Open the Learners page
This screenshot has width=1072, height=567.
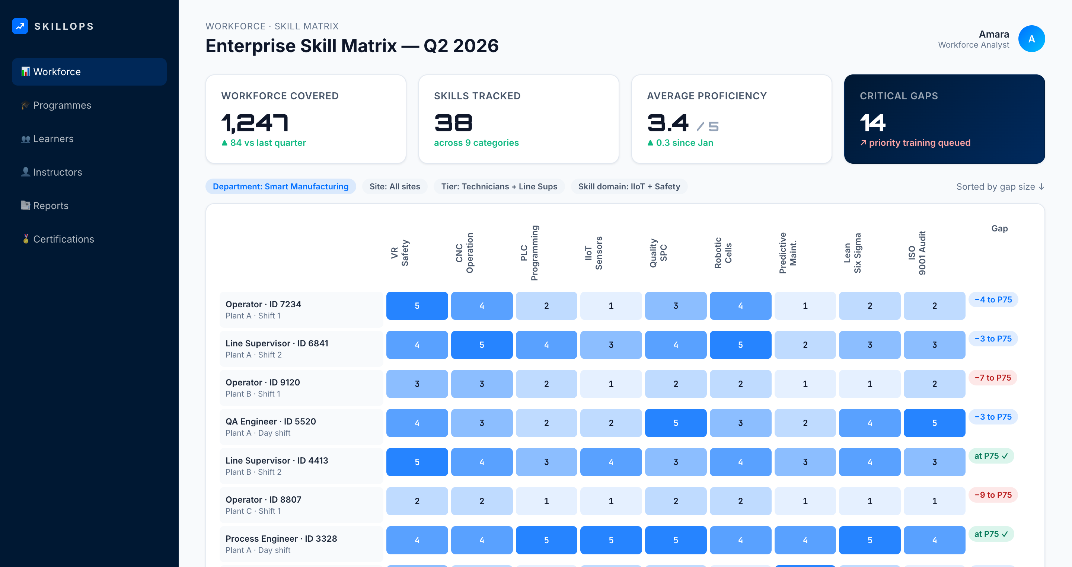(89, 138)
